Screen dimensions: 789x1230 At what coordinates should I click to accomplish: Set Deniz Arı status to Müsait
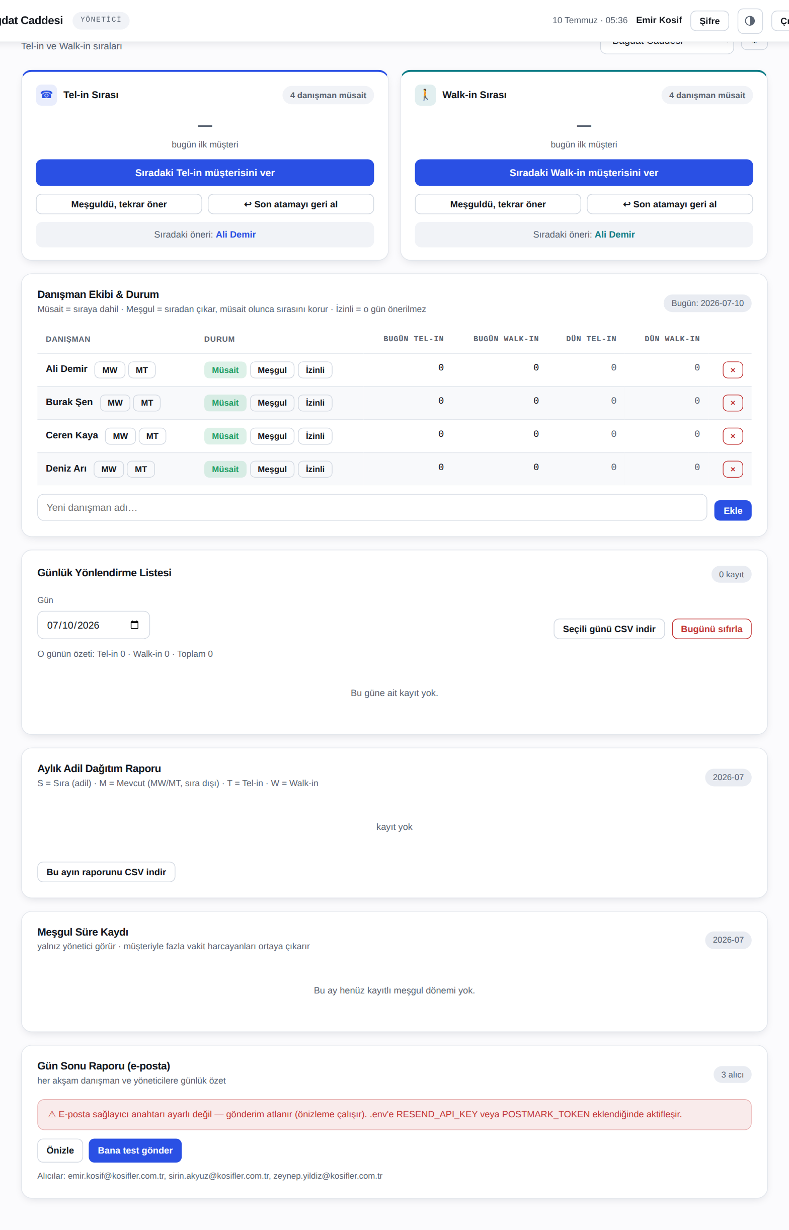click(225, 469)
